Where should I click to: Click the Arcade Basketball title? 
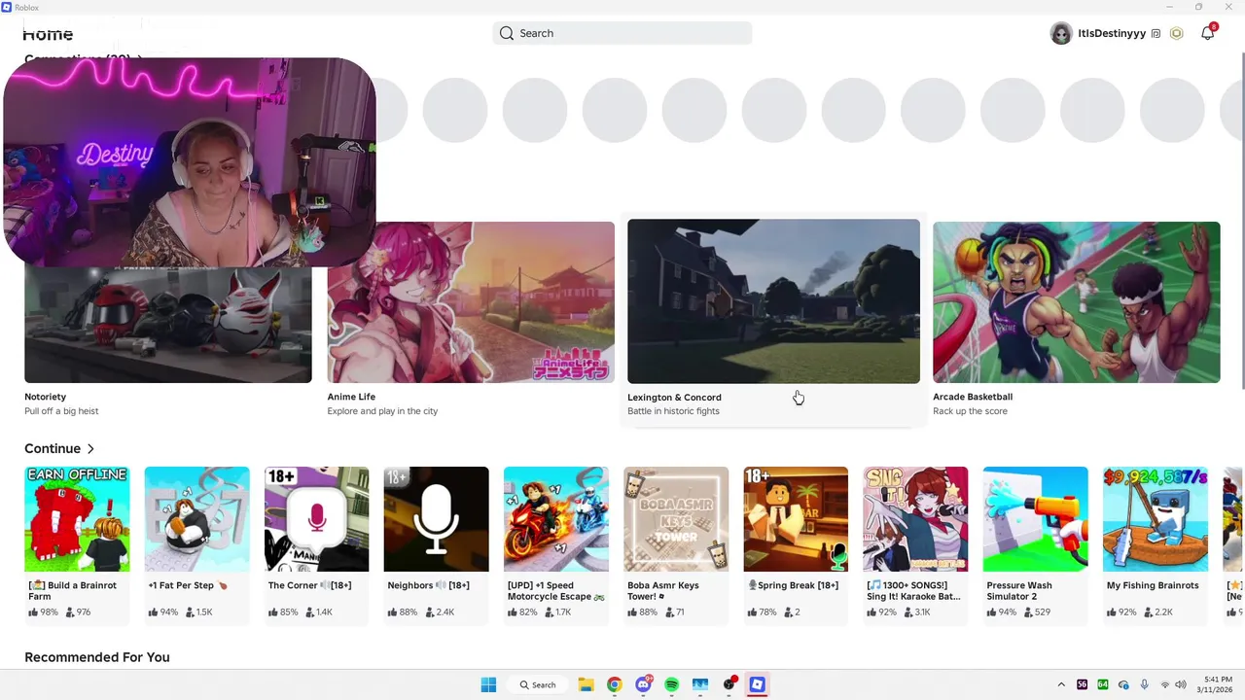(973, 397)
